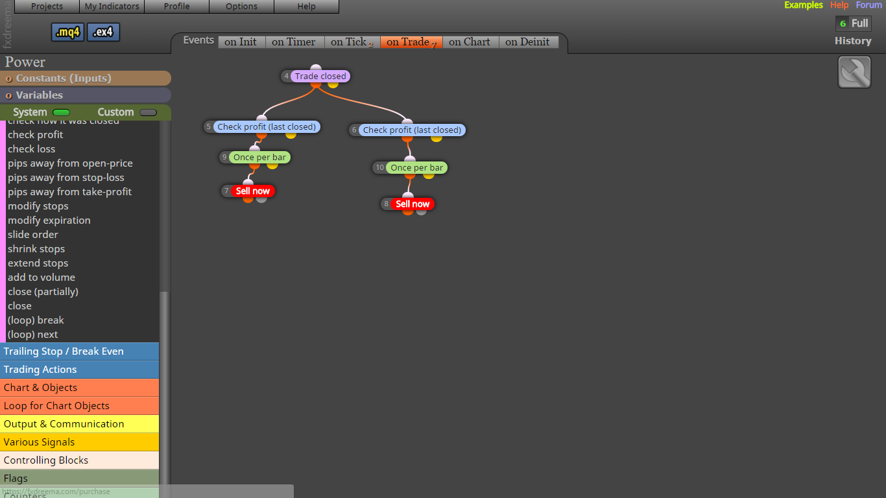886x498 pixels.
Task: Expand the Trading Actions category
Action: click(x=79, y=370)
